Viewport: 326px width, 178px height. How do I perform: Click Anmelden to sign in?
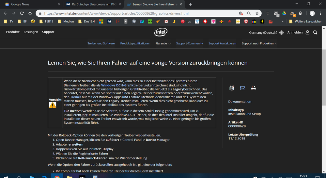(295, 33)
